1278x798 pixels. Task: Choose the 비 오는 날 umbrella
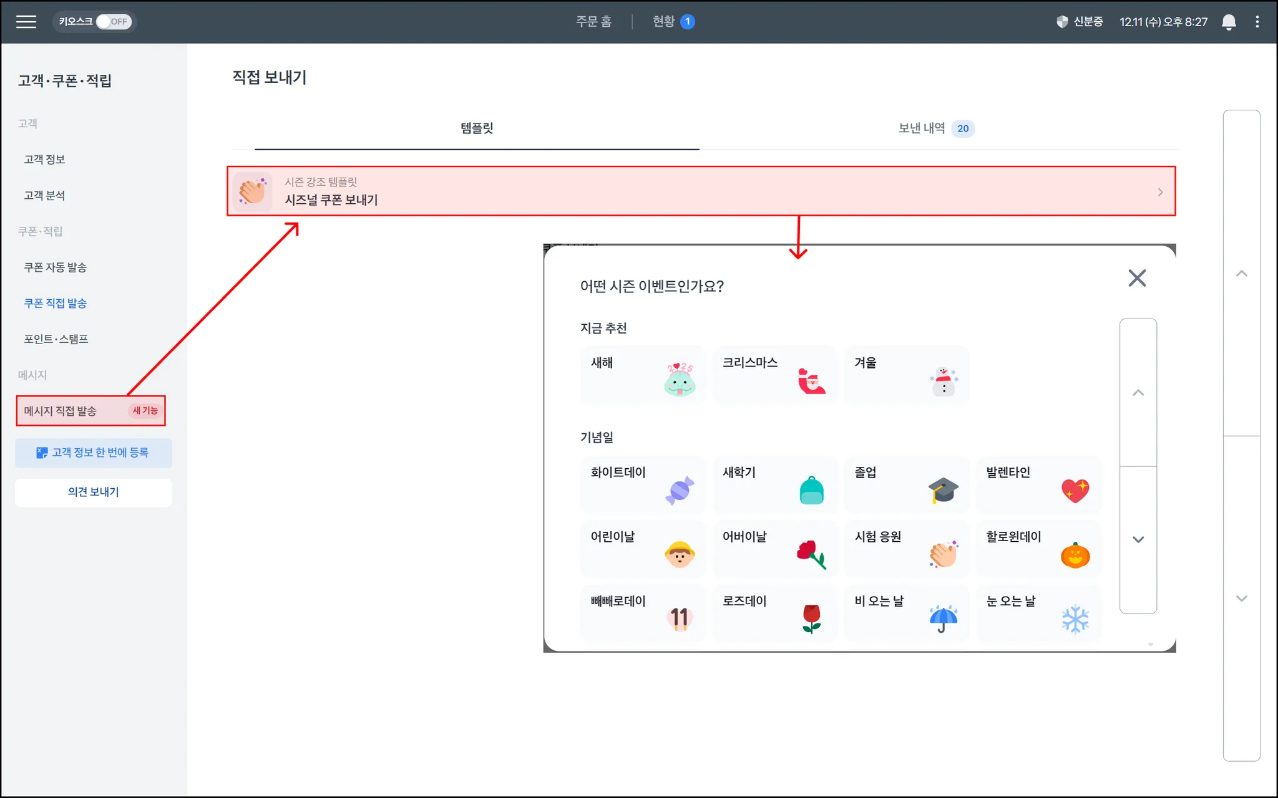943,618
